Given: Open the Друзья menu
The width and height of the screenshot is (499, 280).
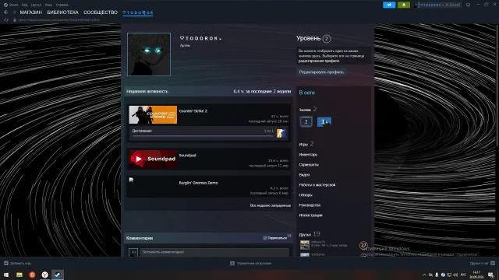Looking at the screenshot, I should [x=36, y=5].
